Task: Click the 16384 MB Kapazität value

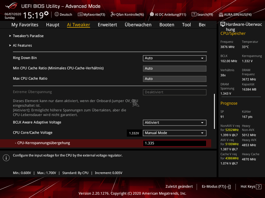Action: pyautogui.click(x=249, y=89)
